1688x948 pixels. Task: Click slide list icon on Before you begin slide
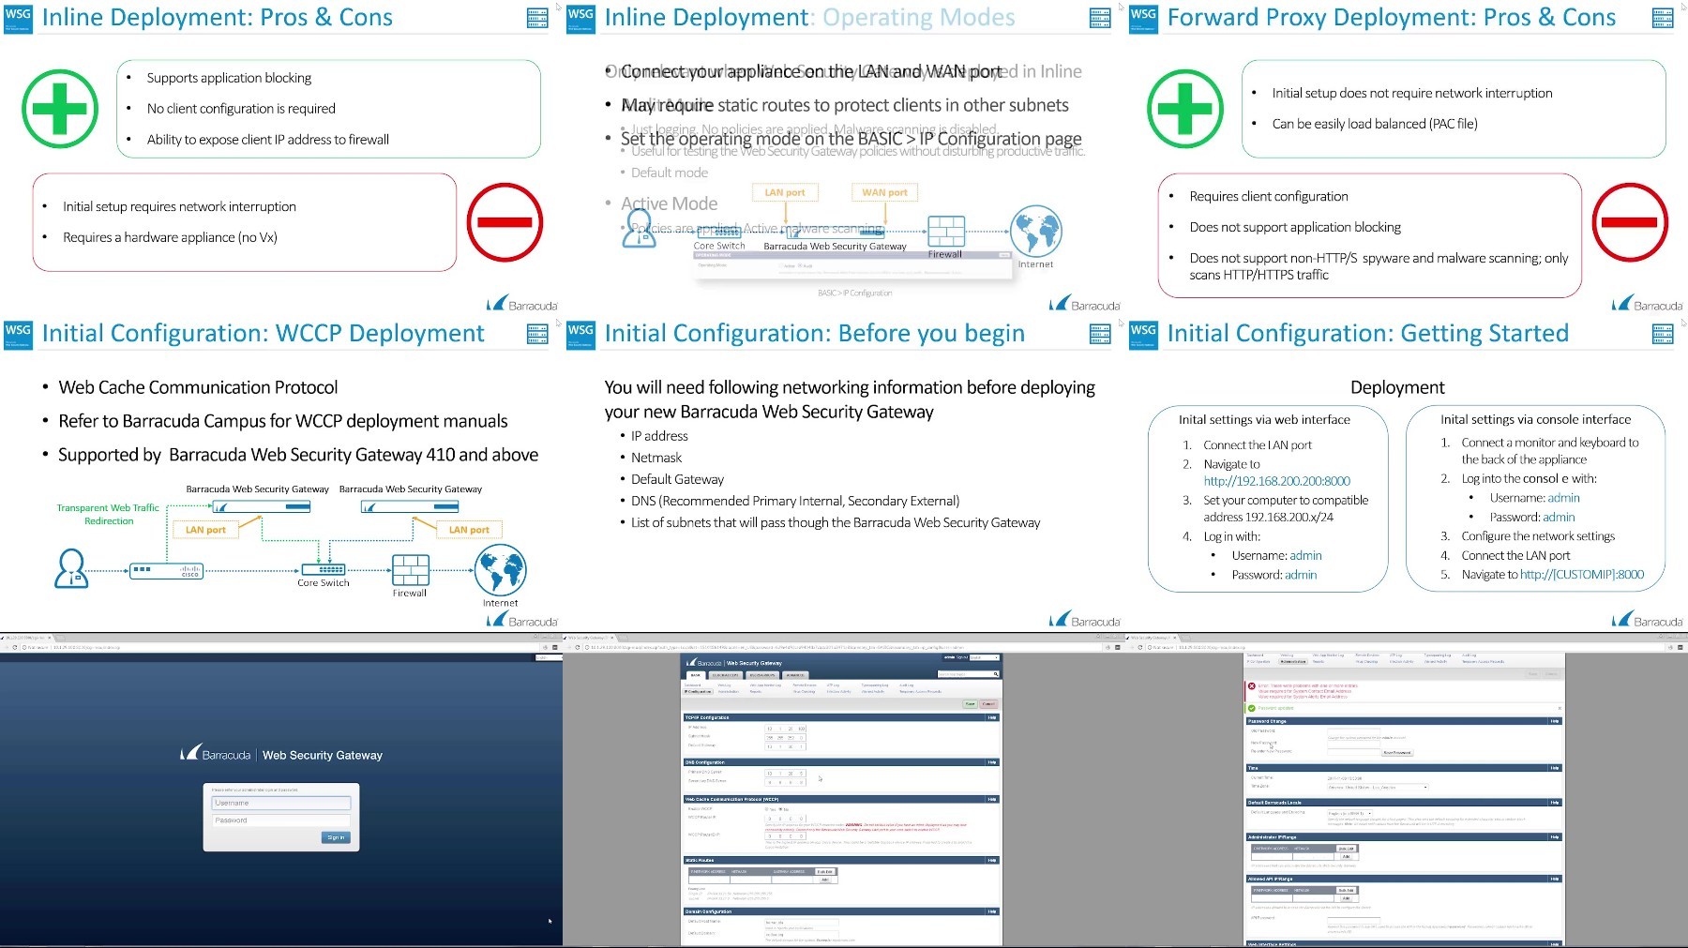(1100, 333)
